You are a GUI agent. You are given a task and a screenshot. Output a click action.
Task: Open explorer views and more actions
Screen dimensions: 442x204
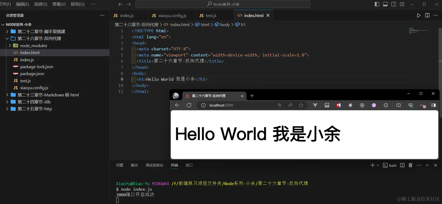pos(102,15)
